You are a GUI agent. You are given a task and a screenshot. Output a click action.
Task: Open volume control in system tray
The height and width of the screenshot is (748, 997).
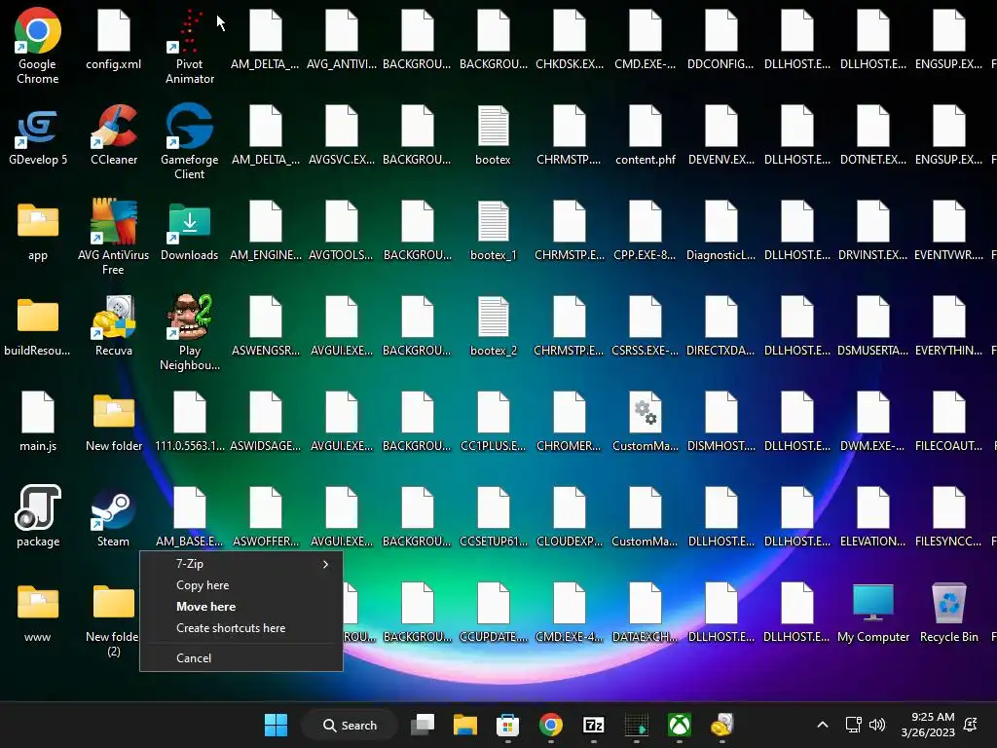pyautogui.click(x=877, y=725)
